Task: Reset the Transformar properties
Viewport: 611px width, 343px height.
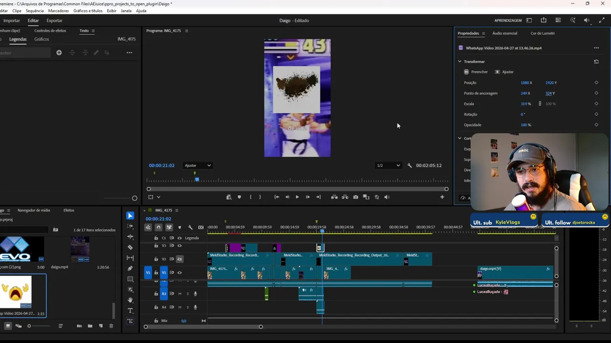Action: (x=596, y=61)
